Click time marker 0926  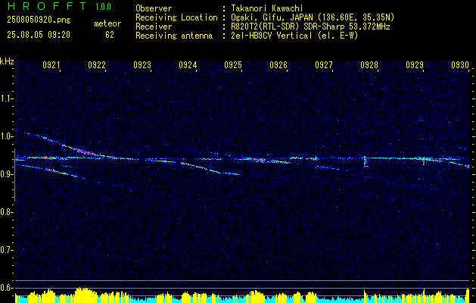pos(278,64)
